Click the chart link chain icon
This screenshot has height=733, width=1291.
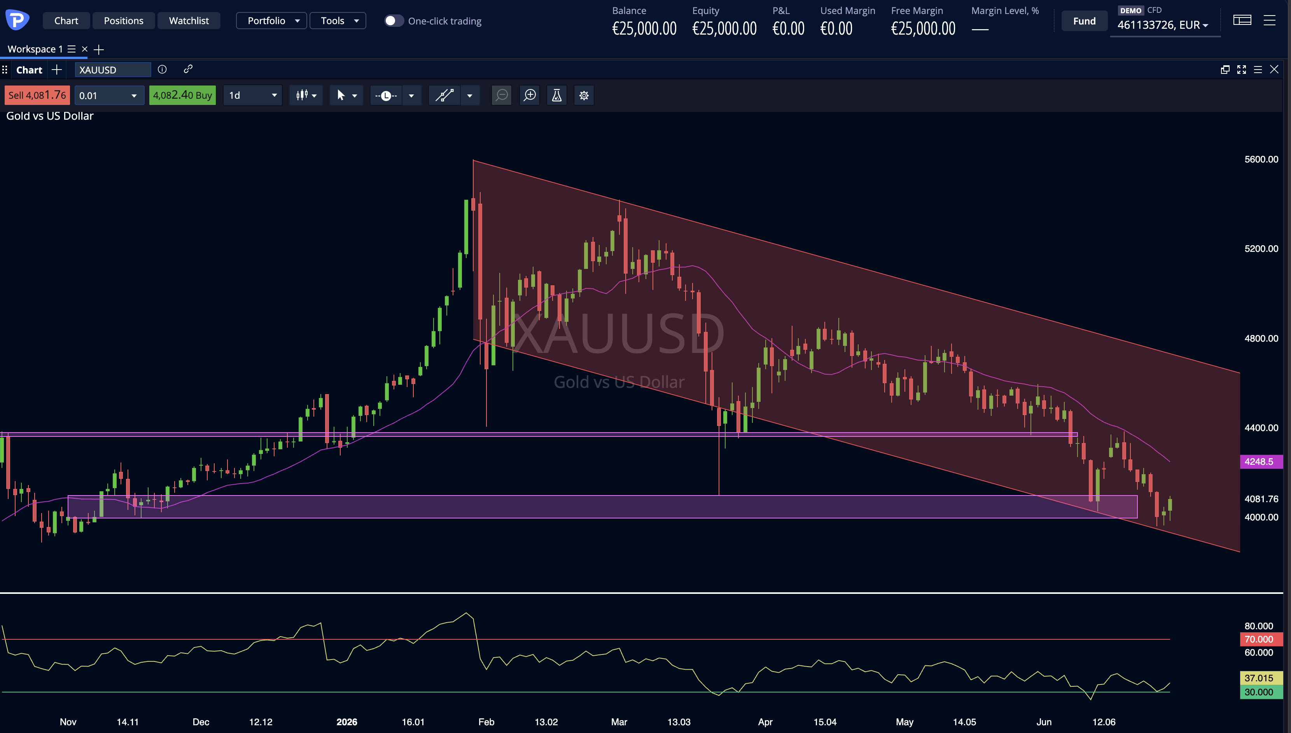[x=188, y=69]
